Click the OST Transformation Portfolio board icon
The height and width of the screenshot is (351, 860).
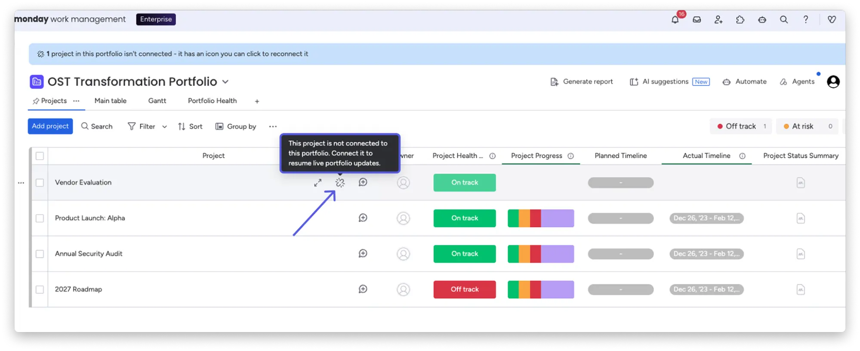click(x=37, y=81)
